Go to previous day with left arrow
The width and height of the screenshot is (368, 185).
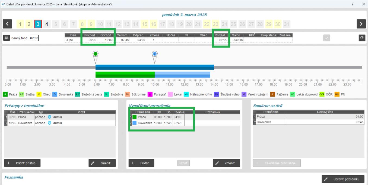point(7,24)
